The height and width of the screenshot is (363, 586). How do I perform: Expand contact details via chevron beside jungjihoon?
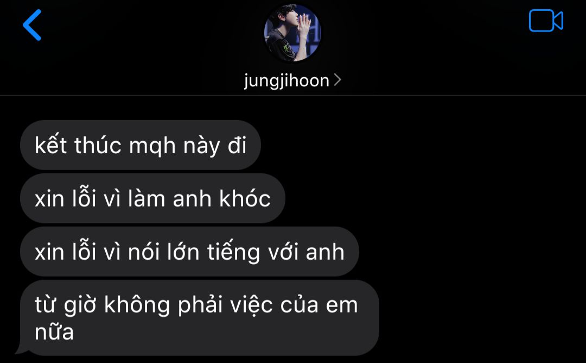[x=337, y=80]
